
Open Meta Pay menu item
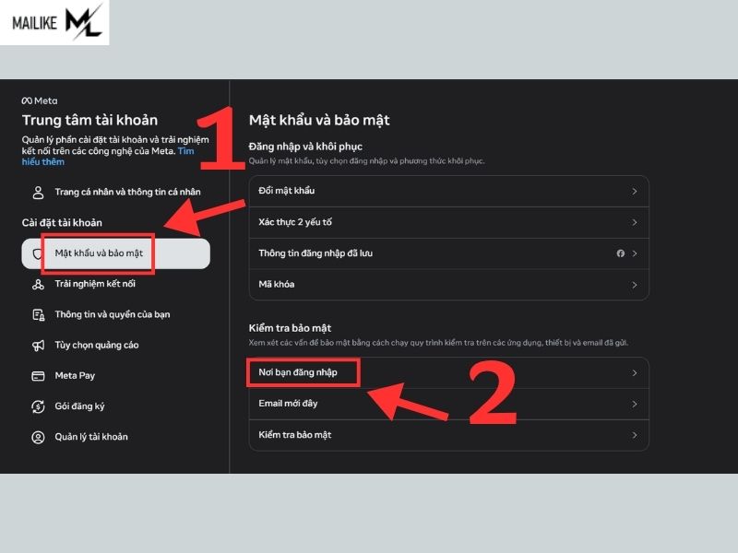[116, 376]
